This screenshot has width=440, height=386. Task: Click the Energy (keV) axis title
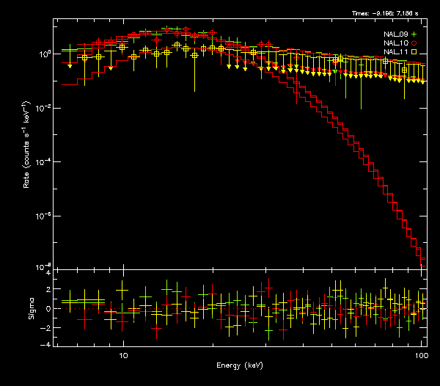[240, 365]
